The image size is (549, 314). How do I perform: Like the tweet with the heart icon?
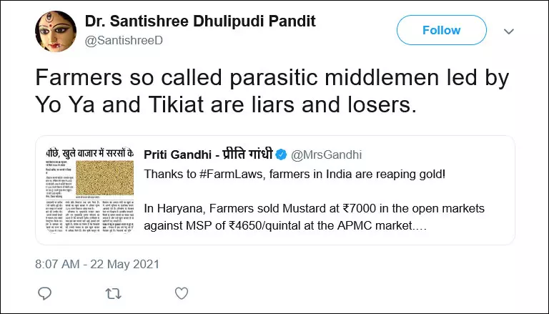(182, 293)
